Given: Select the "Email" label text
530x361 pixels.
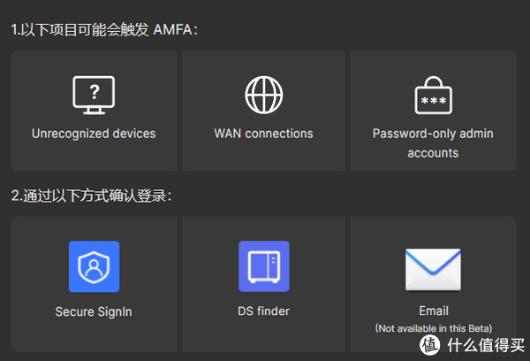Looking at the screenshot, I should click(x=433, y=311).
